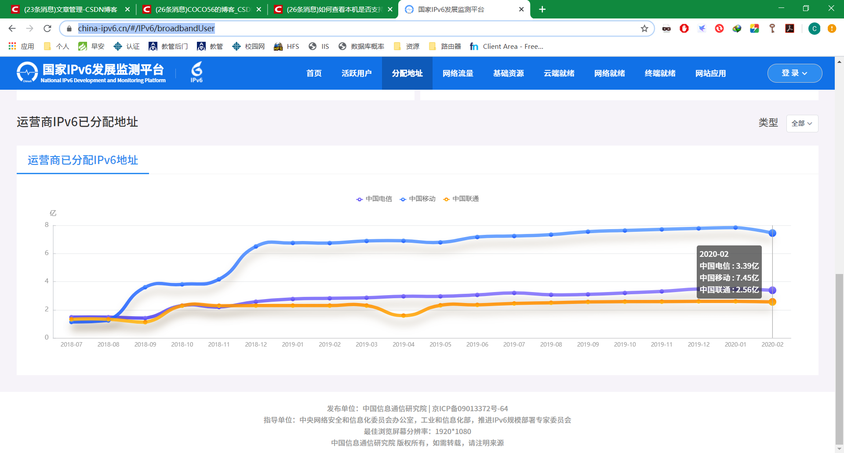Screen dimensions: 844x453
Task: Open 网络就绪 nav item
Action: click(x=610, y=73)
